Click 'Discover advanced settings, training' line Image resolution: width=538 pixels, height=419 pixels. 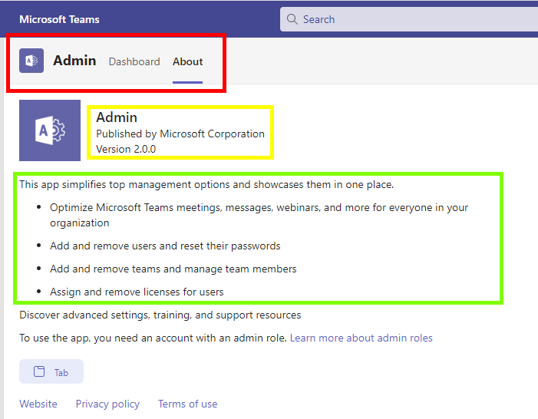[160, 315]
